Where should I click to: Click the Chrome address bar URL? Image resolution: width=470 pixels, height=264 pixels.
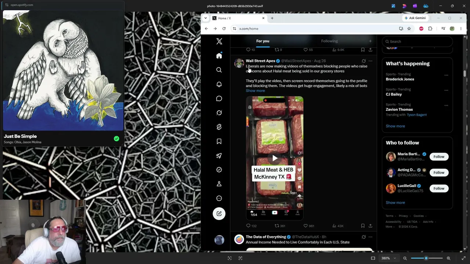[249, 29]
